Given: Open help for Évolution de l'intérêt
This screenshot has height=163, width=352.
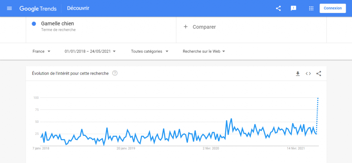Looking at the screenshot, I should [x=115, y=73].
